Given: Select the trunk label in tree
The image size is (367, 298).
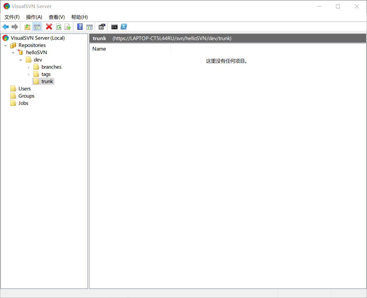Looking at the screenshot, I should point(47,81).
